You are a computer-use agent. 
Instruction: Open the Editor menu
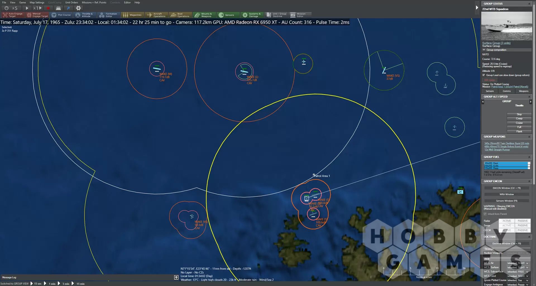tap(127, 3)
